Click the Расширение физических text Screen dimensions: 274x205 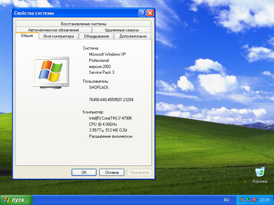[111, 136]
